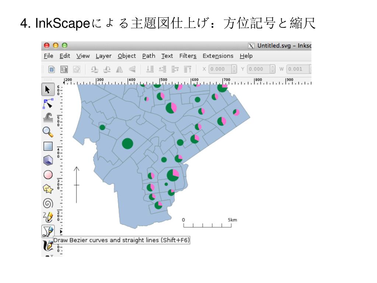Open the Object menu
377x283 pixels.
pos(127,56)
